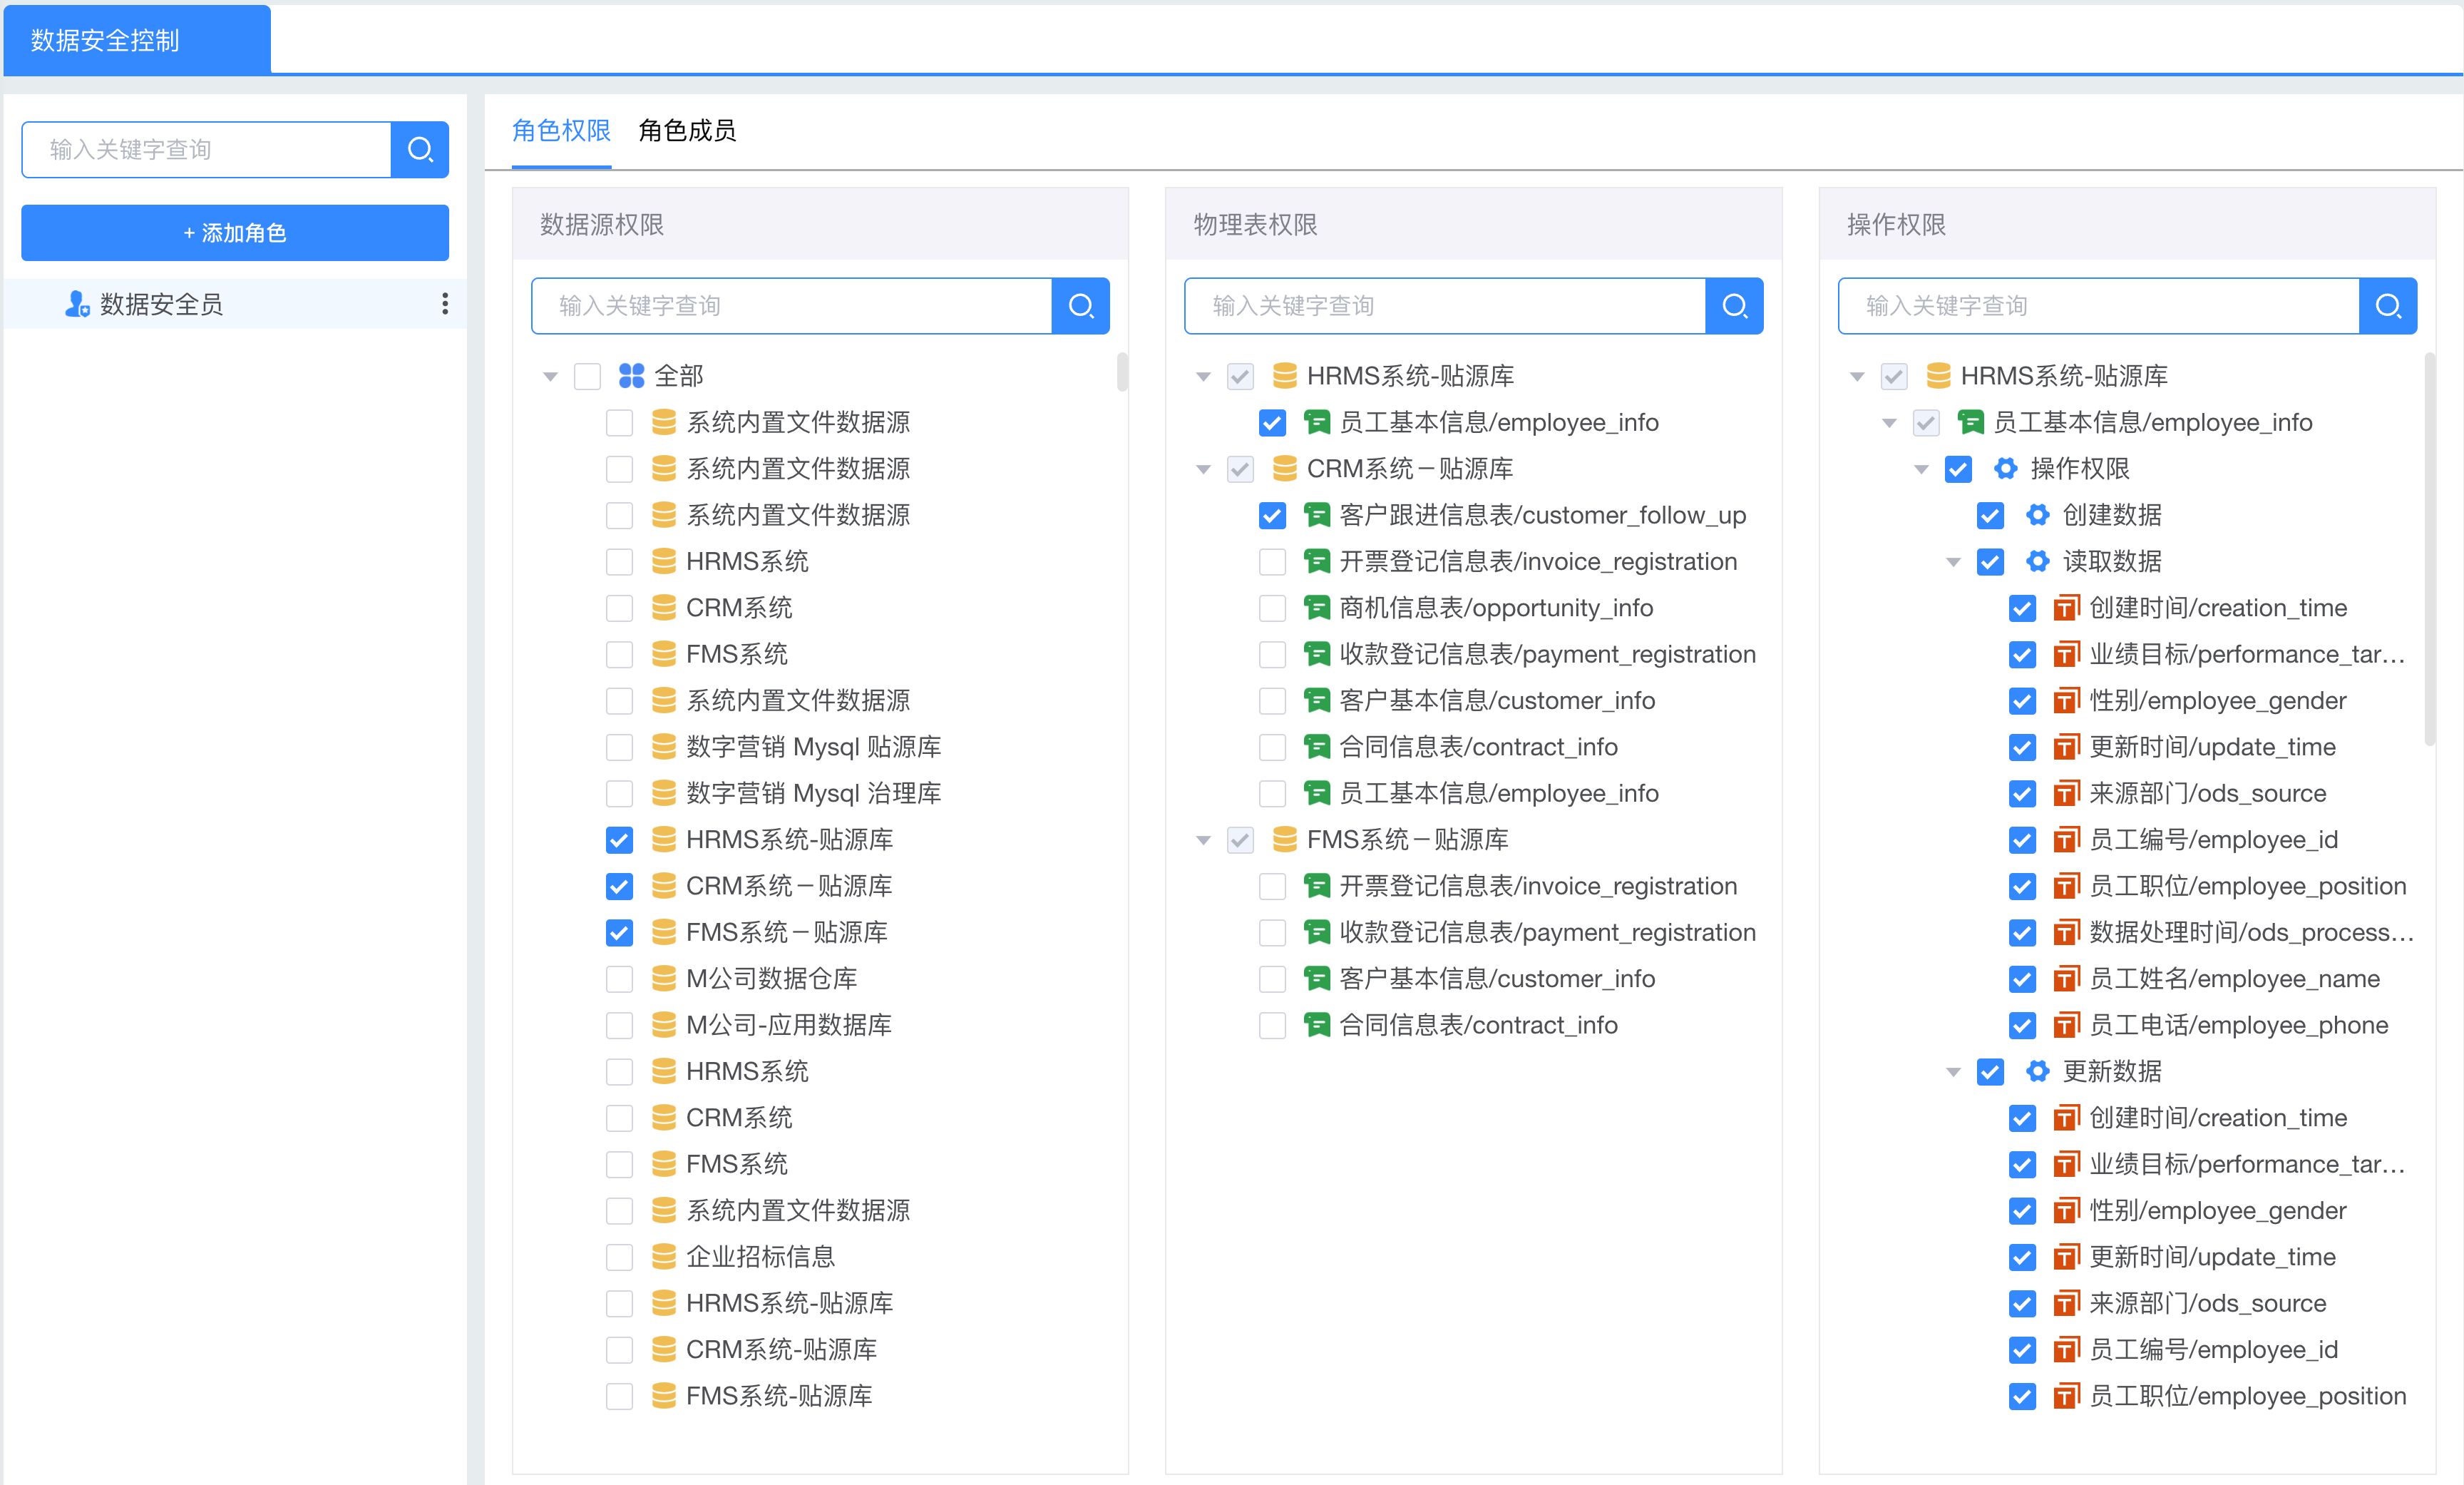Uncheck the 创建数据 permission checkbox
Screen dimensions: 2464x1485
[1990, 516]
